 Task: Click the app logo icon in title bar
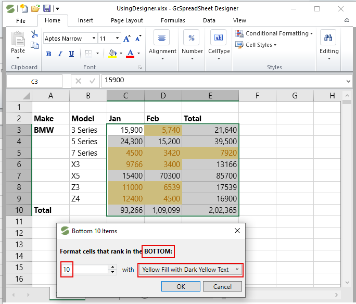pos(10,9)
